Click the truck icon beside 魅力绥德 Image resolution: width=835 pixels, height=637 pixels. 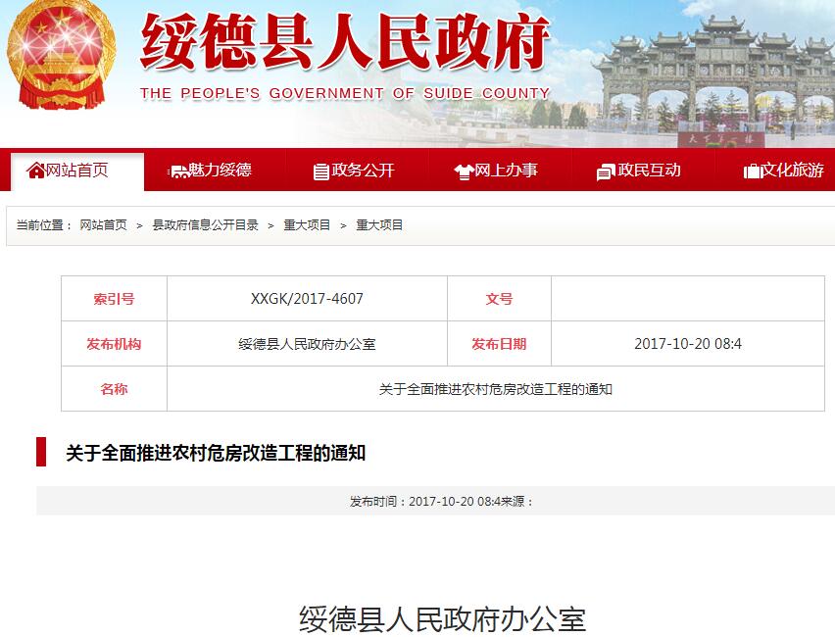[x=177, y=171]
